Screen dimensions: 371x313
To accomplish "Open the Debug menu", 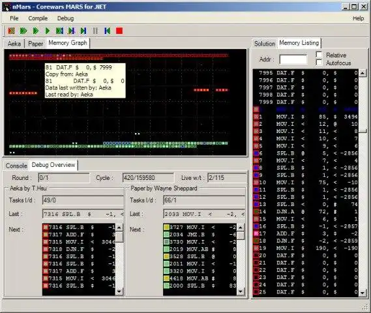I will click(65, 18).
